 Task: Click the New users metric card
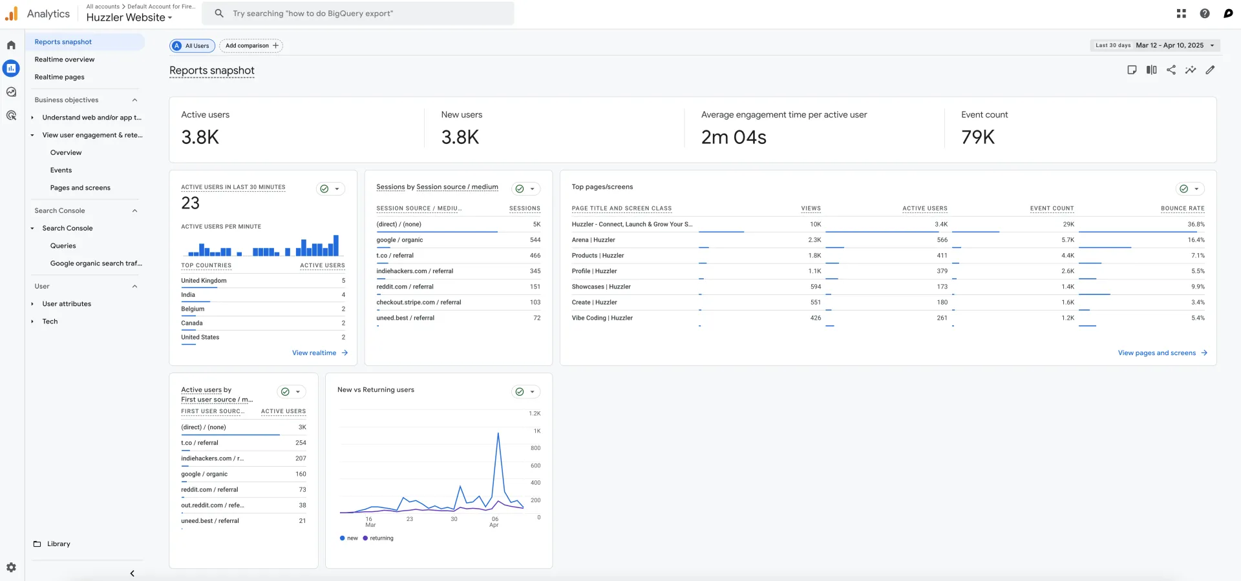(x=555, y=130)
